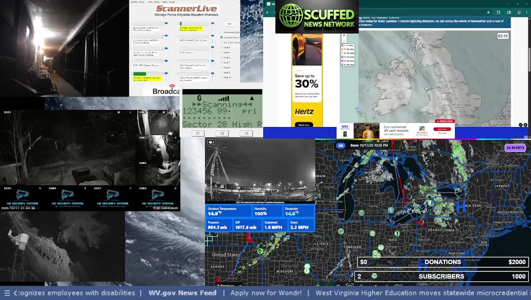This screenshot has width=531, height=300.
Task: Open the CAM2 security camera thumbnail
Action: [159, 122]
